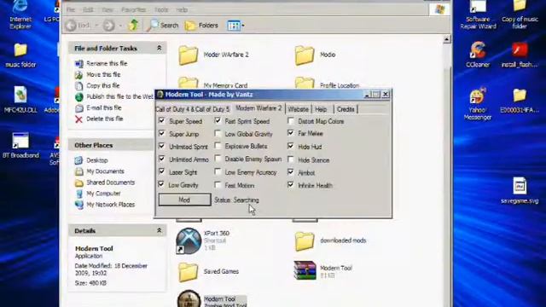Open the Tools menu in Explorer

point(161,9)
